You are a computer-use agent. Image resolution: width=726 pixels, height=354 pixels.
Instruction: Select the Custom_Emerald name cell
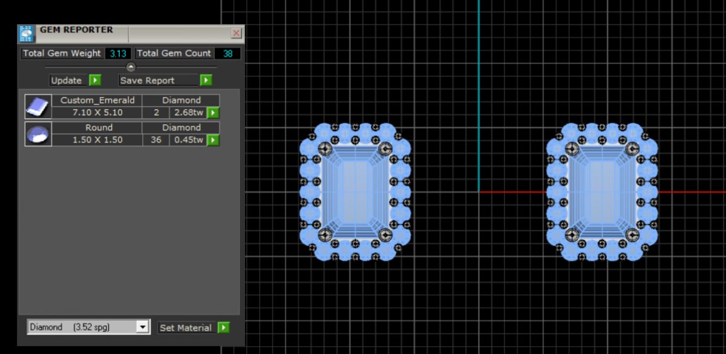click(97, 100)
